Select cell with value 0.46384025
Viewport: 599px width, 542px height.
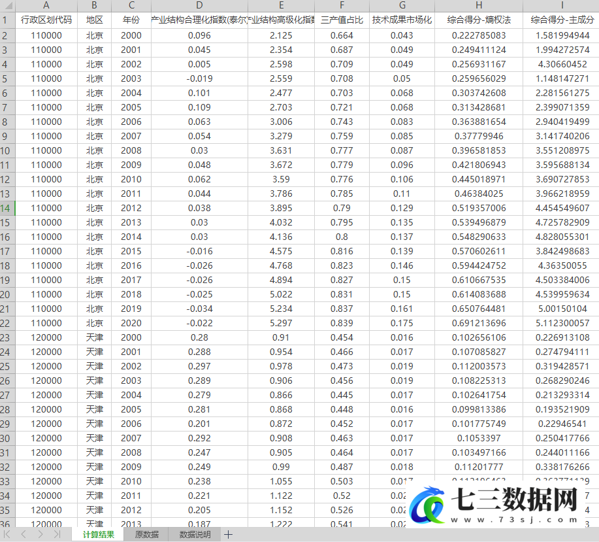coord(479,194)
